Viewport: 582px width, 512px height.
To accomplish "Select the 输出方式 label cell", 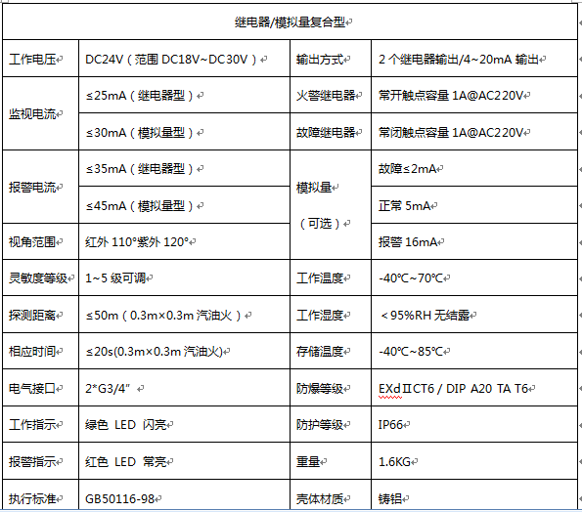I will pos(331,59).
